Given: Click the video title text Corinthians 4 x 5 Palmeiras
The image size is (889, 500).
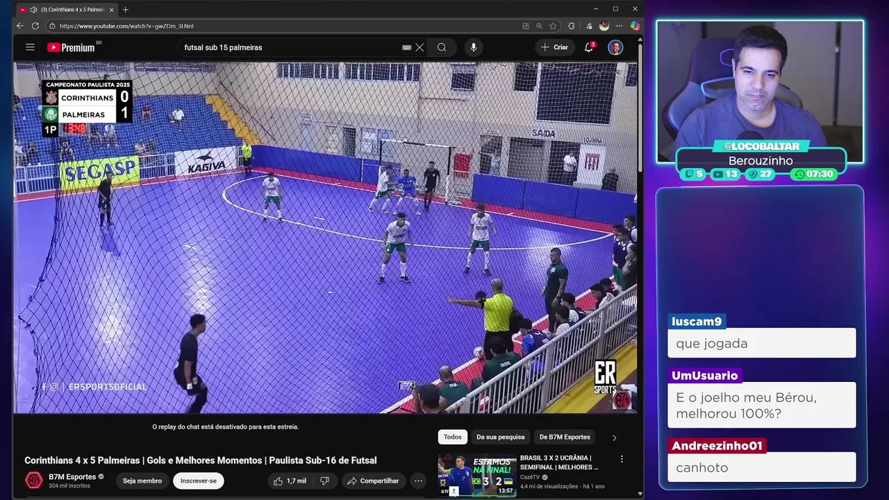Looking at the screenshot, I should click(201, 460).
